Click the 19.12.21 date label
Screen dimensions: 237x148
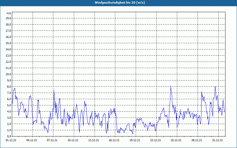tap(135, 140)
